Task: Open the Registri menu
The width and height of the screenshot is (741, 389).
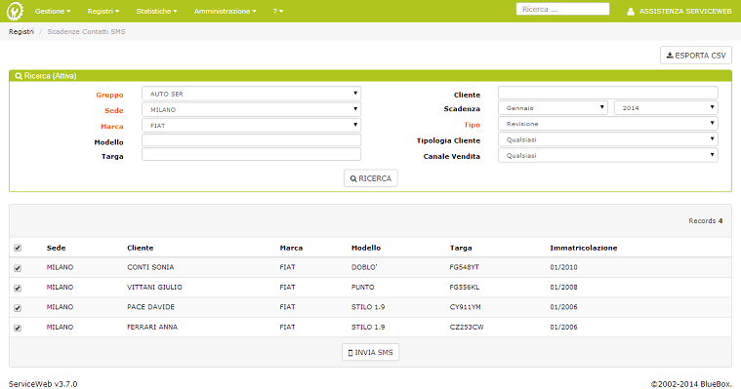Action: (103, 11)
